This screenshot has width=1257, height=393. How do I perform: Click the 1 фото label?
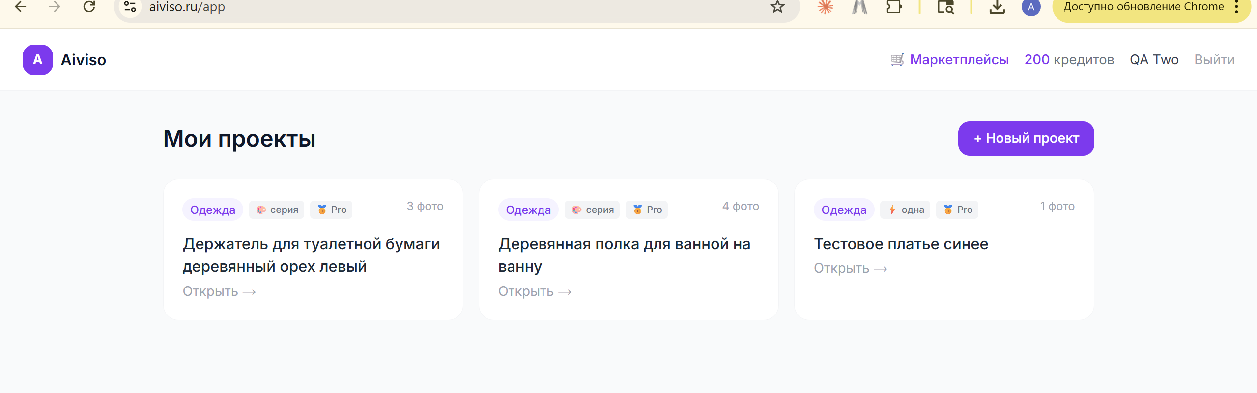1057,206
